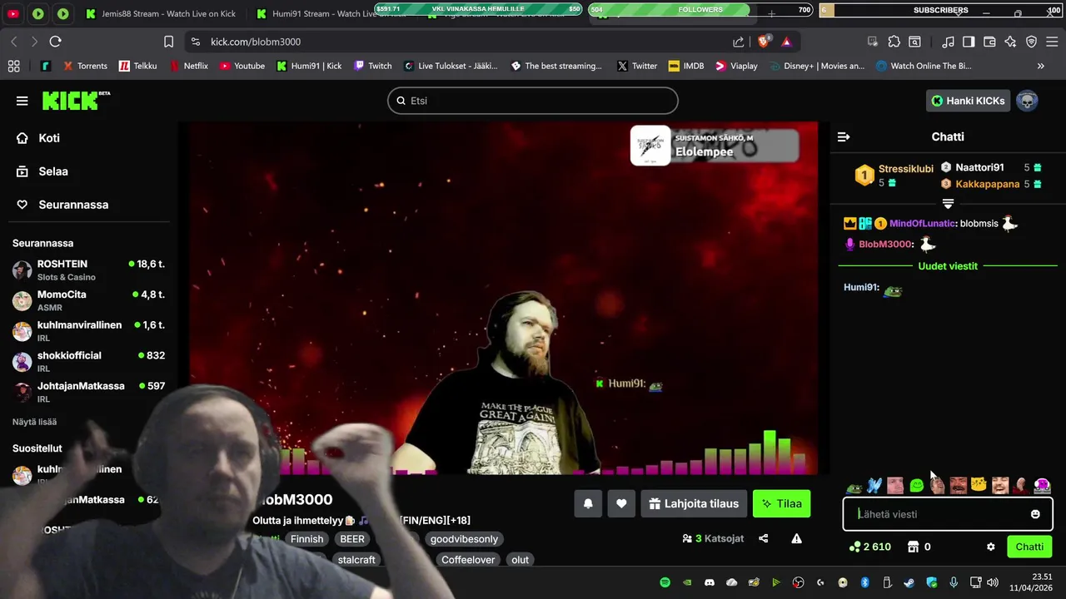Select the BEER tag
Viewport: 1066px width, 599px height.
352,539
